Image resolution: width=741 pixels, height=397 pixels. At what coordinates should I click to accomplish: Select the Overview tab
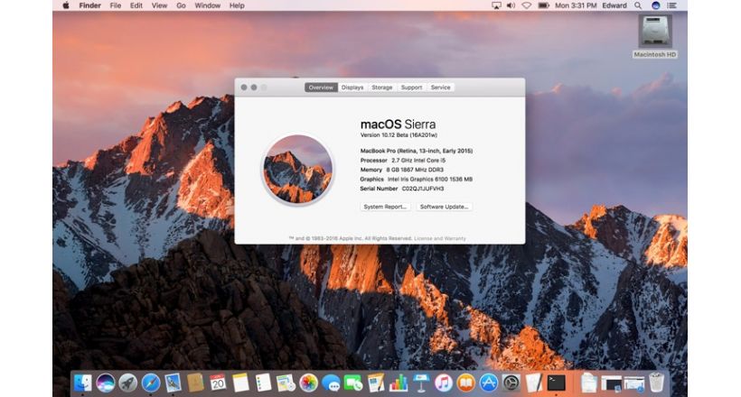coord(321,88)
